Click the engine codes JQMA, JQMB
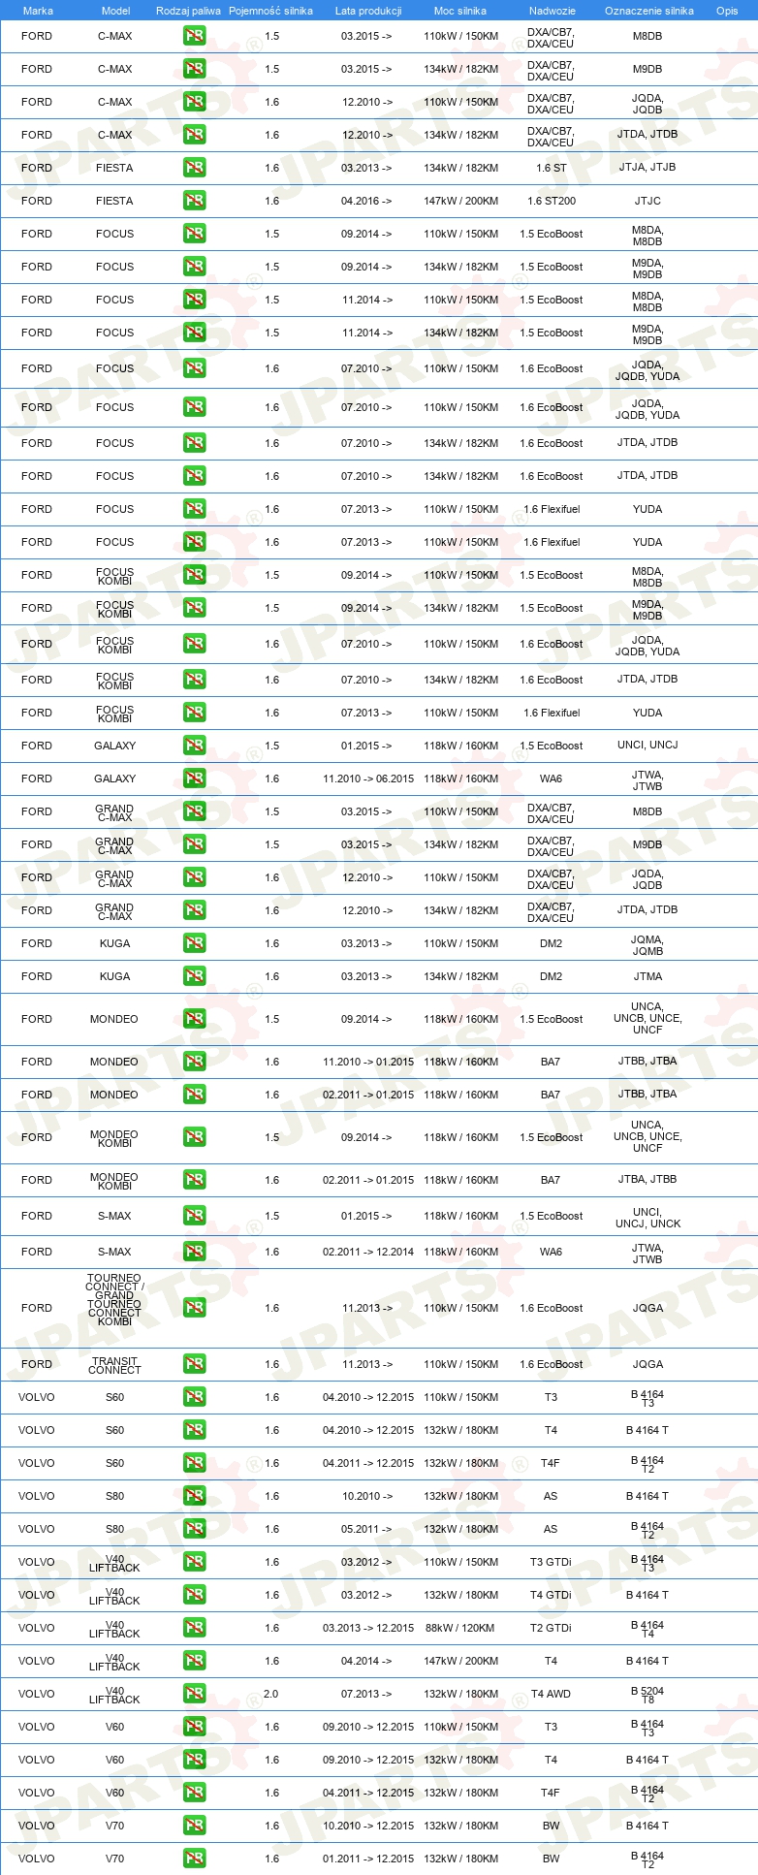 (x=647, y=945)
